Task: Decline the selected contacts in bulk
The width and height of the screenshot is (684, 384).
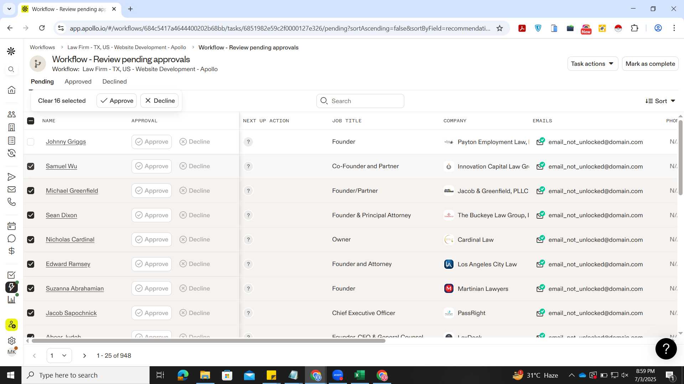Action: [x=159, y=101]
